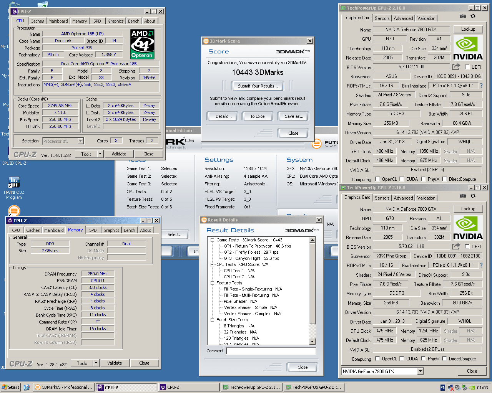The height and width of the screenshot is (393, 492).
Task: Click NVIDIA settings tray icon
Action: click(472, 388)
